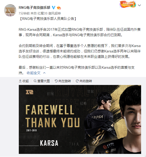146x157 pixels.
Task: Click the counter-clockwise rotate icon
Action: tap(56, 81)
